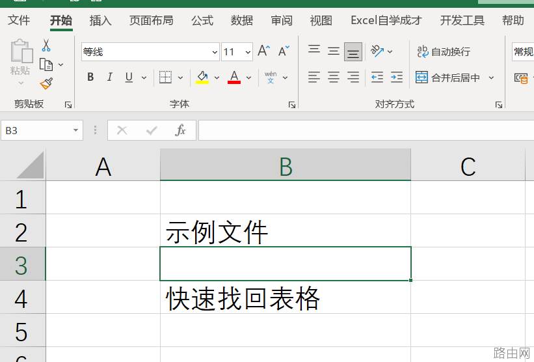Viewport: 534px width, 362px height.
Task: Switch to the 公式 tab
Action: (x=202, y=20)
